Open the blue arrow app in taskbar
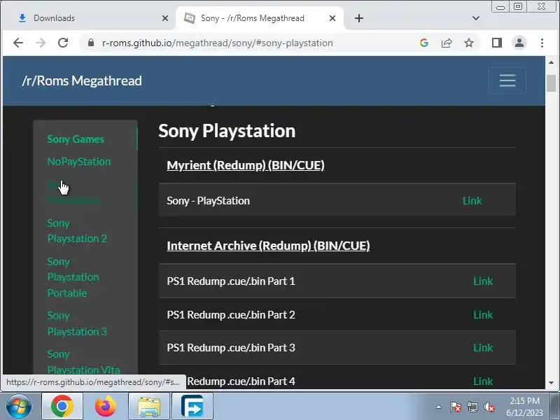Viewport: 560px width, 420px height. coord(192,407)
